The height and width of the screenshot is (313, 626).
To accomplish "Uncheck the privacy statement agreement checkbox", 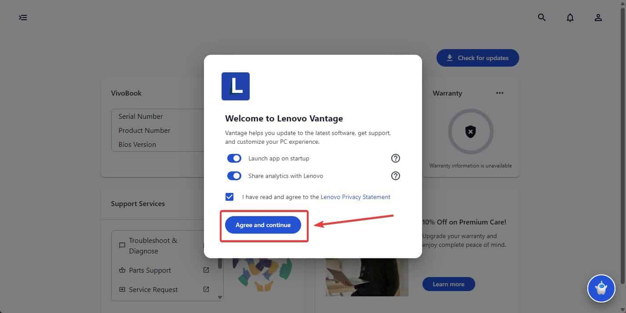I will pos(229,197).
